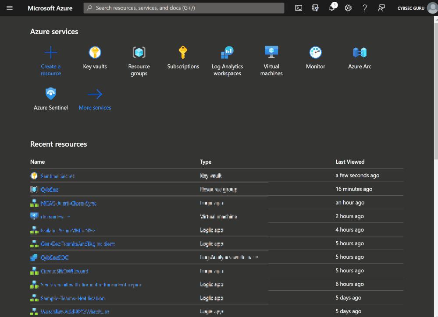Open the directory and subscription filter icon

pos(315,8)
